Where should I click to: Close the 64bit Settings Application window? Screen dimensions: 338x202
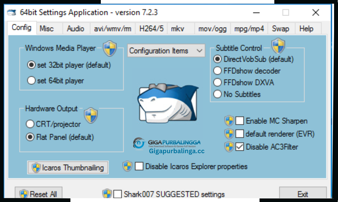click(x=316, y=13)
